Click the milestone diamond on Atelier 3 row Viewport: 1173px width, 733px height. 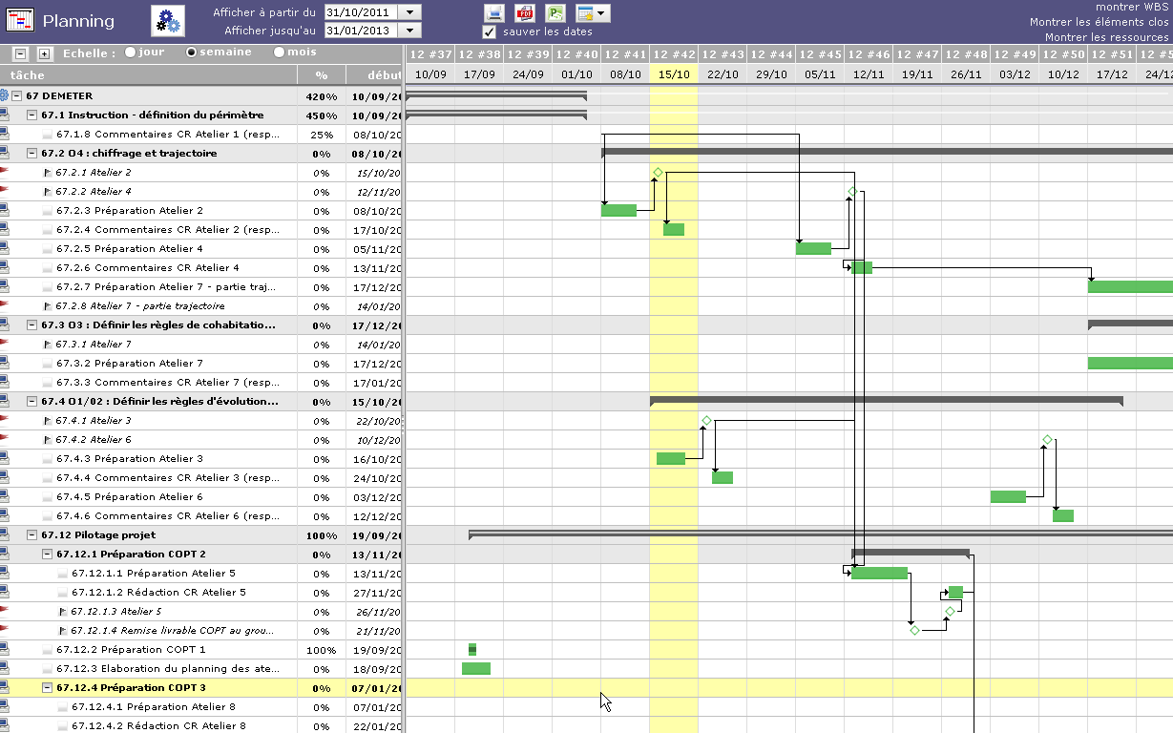point(706,421)
